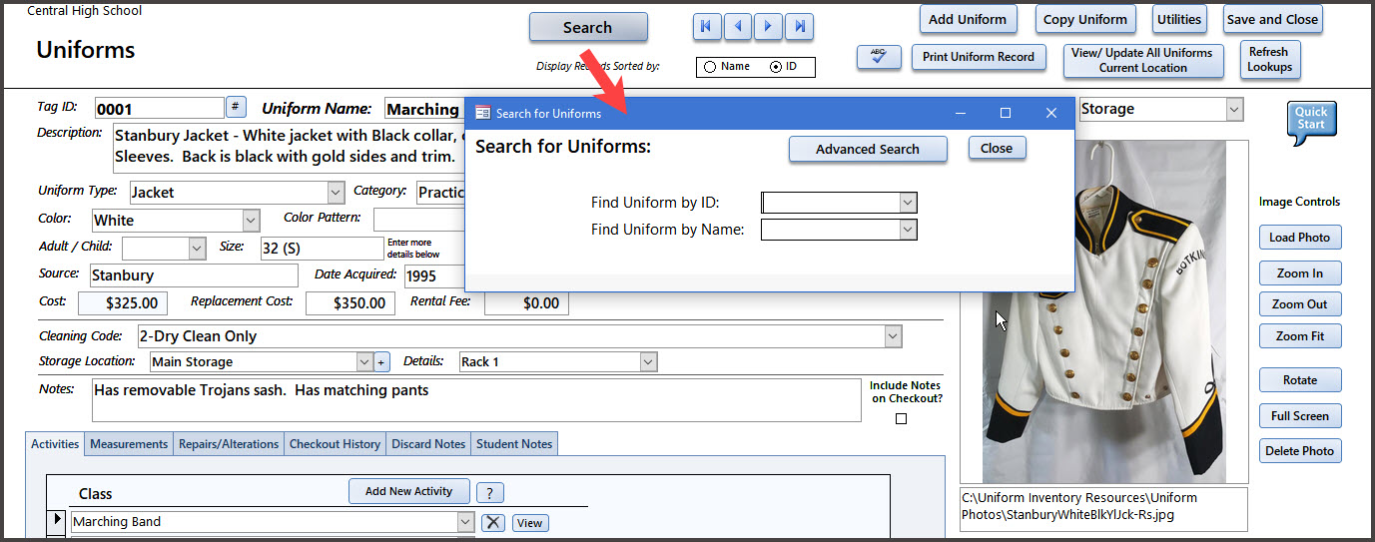Delete the Marching Band activity row
The image size is (1375, 542).
click(x=493, y=522)
